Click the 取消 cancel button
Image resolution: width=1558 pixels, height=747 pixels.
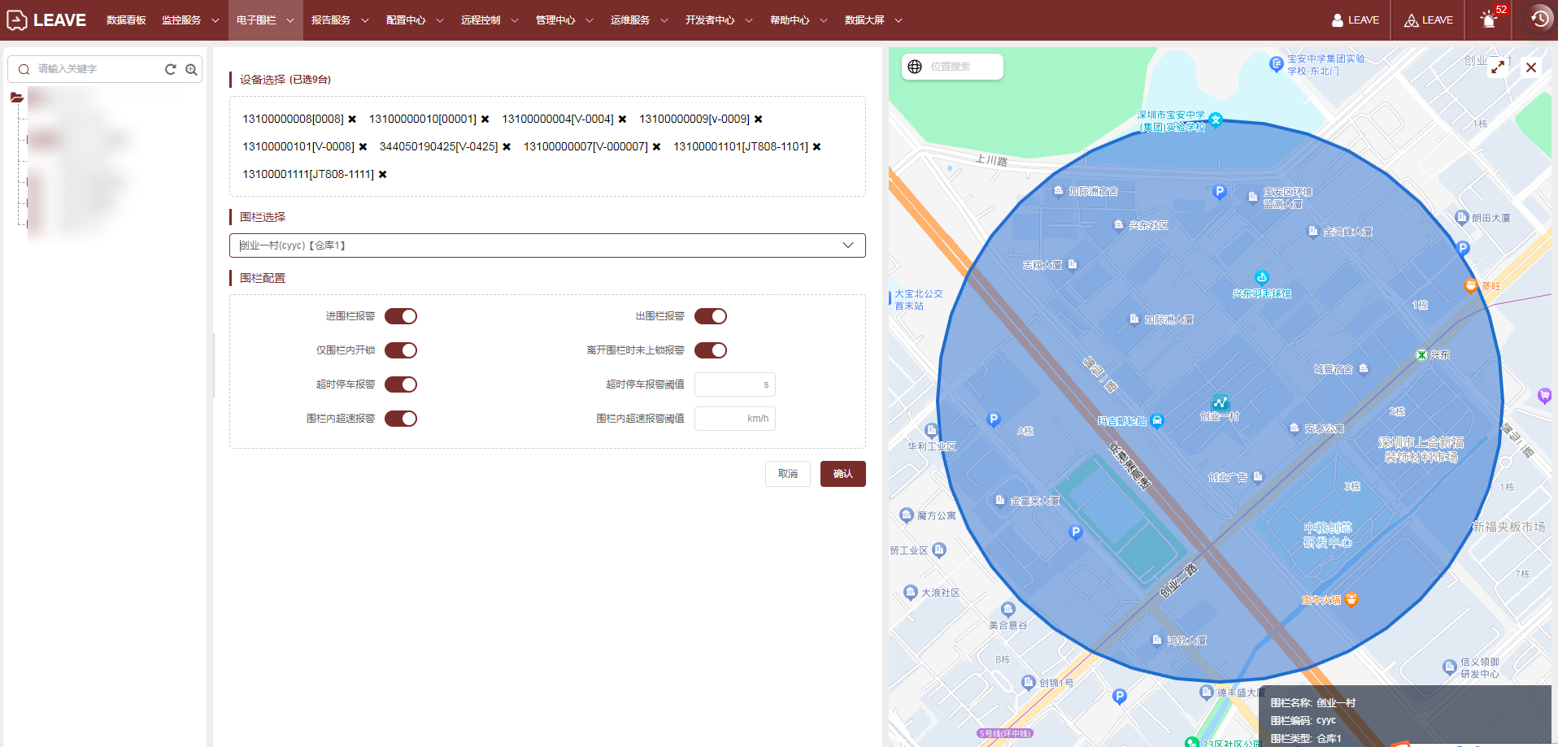(787, 474)
